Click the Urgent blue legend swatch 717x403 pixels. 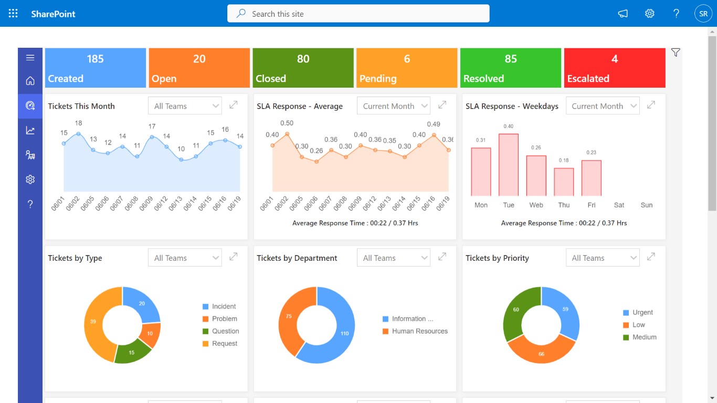626,313
